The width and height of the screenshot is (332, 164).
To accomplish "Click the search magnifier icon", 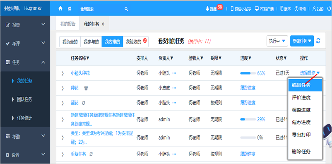I will coord(126,9).
